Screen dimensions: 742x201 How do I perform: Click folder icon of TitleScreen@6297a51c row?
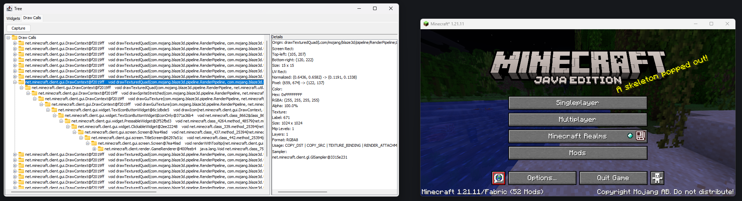[87, 138]
